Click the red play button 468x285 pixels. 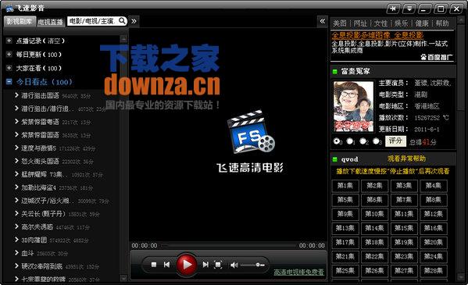coord(186,265)
